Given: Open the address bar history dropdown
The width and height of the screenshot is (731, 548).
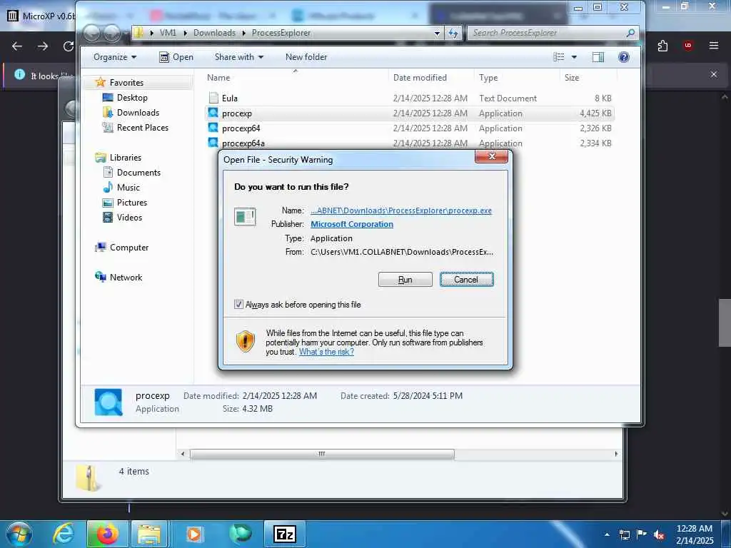Looking at the screenshot, I should pyautogui.click(x=437, y=33).
